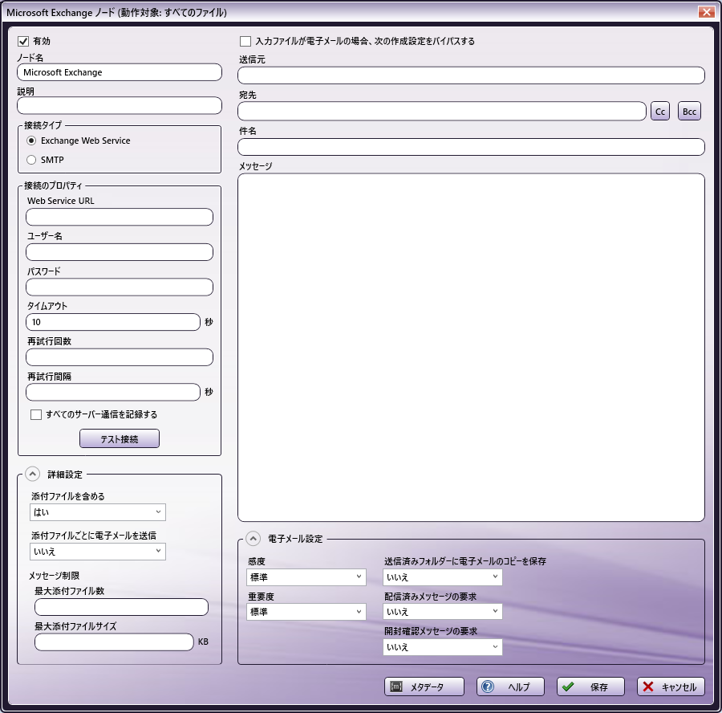Open 添付ファイルを含める dropdown
This screenshot has width=722, height=713.
pyautogui.click(x=98, y=512)
